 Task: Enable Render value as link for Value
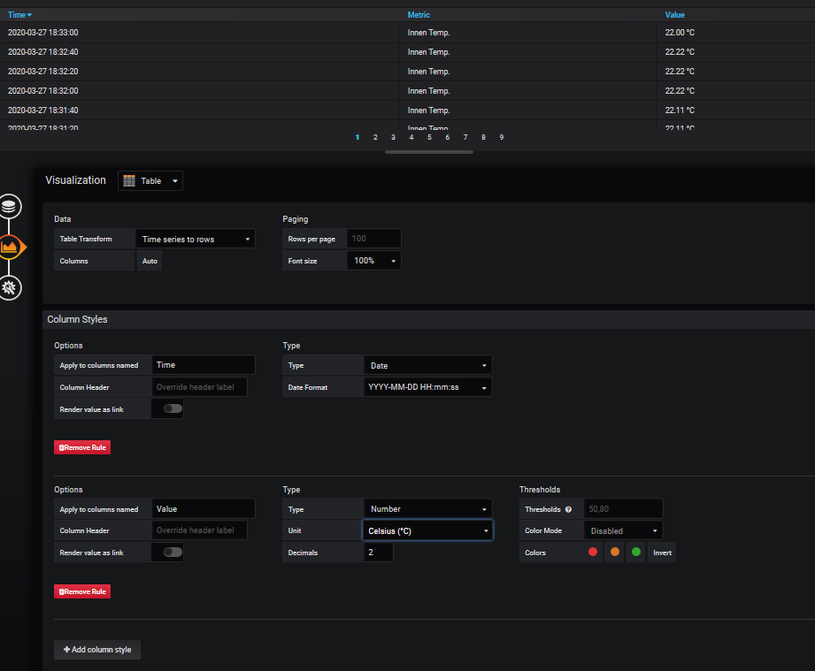pyautogui.click(x=173, y=552)
